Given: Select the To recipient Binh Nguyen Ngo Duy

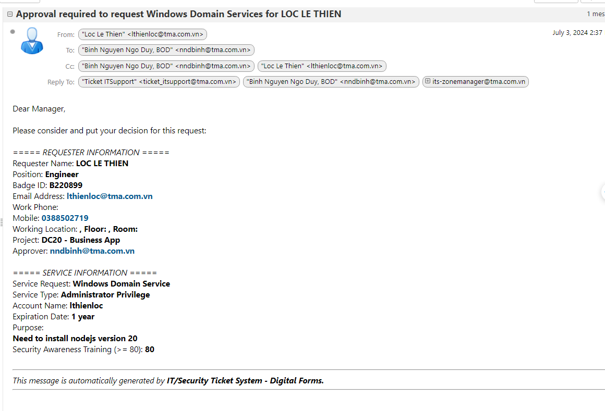Looking at the screenshot, I should (166, 51).
